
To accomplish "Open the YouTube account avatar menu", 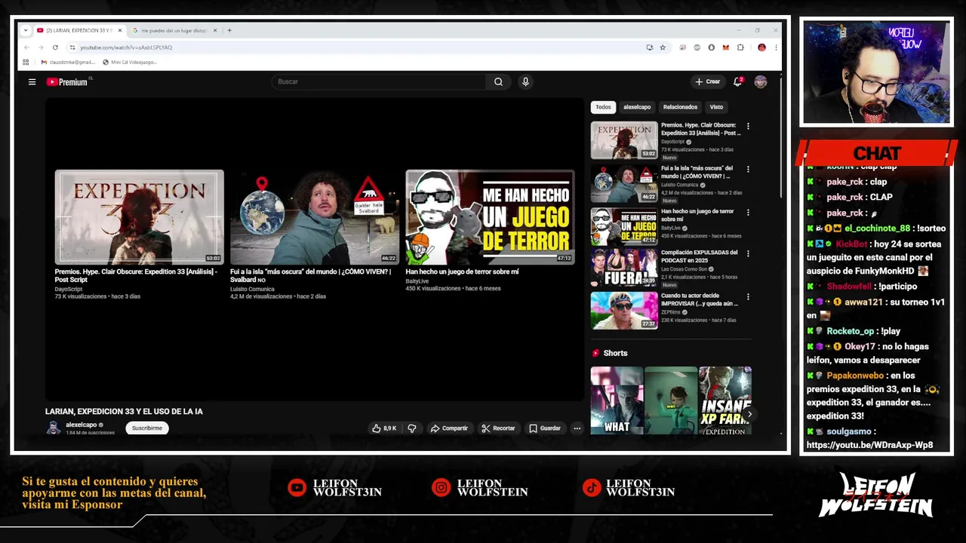I will pyautogui.click(x=760, y=81).
